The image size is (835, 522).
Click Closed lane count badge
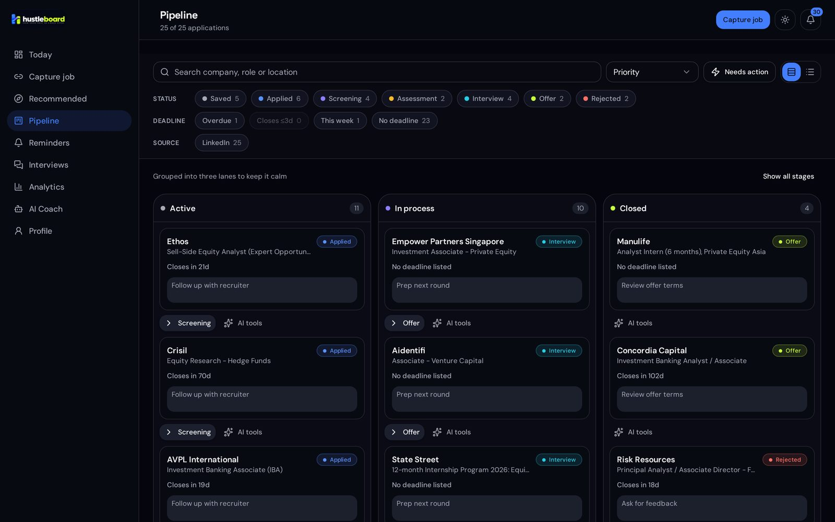click(807, 208)
